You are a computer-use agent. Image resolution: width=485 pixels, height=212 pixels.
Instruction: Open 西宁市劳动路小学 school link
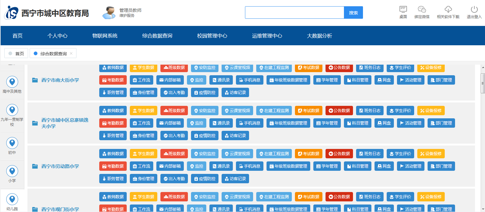pyautogui.click(x=60, y=166)
